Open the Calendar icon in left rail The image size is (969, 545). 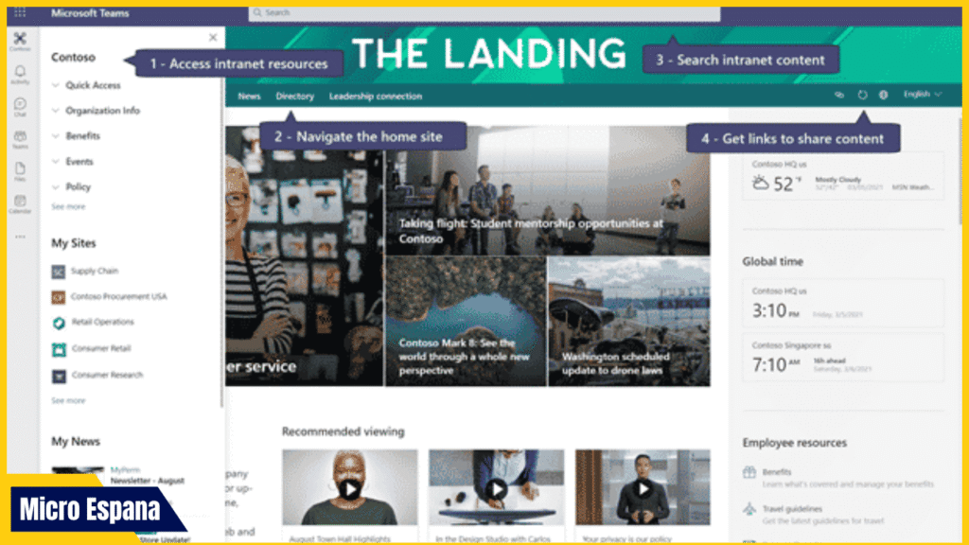[x=20, y=204]
